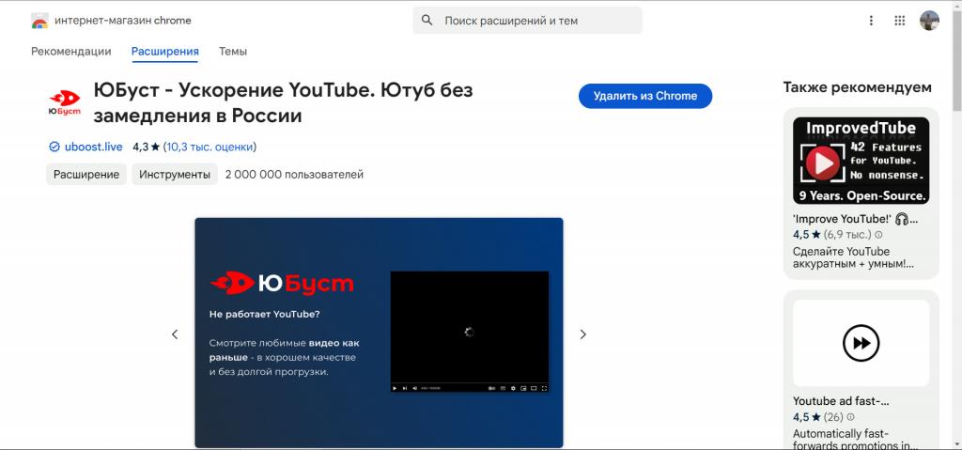
Task: Click the Расширение category chip
Action: click(x=85, y=175)
